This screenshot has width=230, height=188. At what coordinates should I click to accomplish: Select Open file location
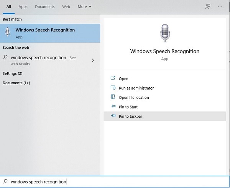tap(164, 98)
